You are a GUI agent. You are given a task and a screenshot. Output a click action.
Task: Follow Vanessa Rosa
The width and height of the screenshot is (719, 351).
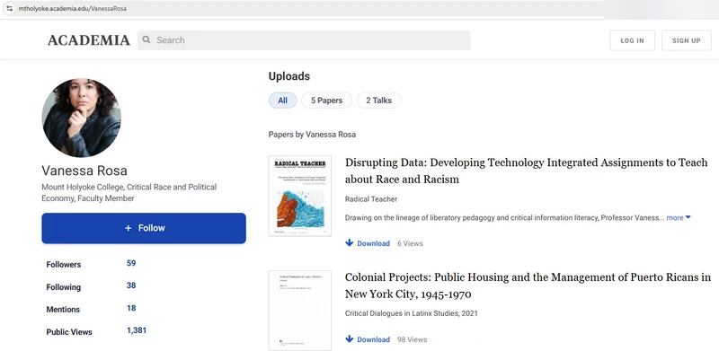(144, 228)
